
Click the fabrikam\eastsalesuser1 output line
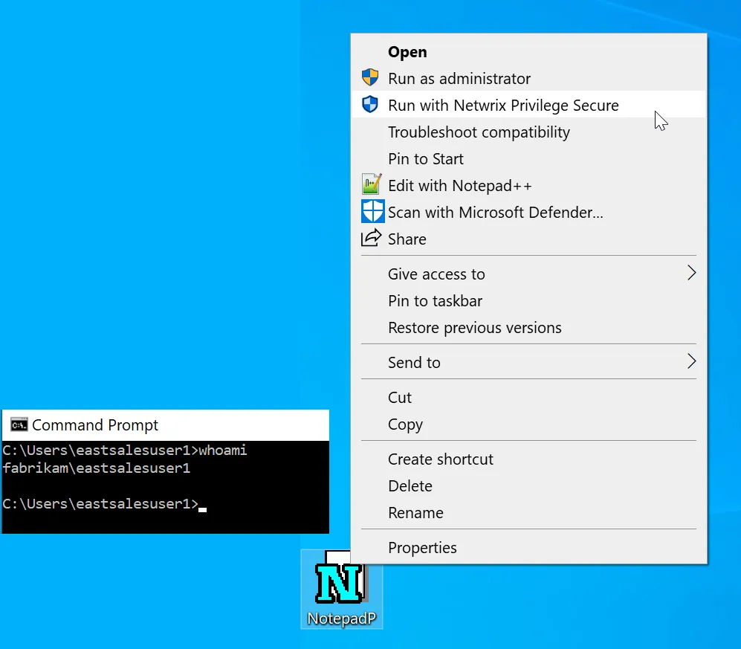pos(97,468)
